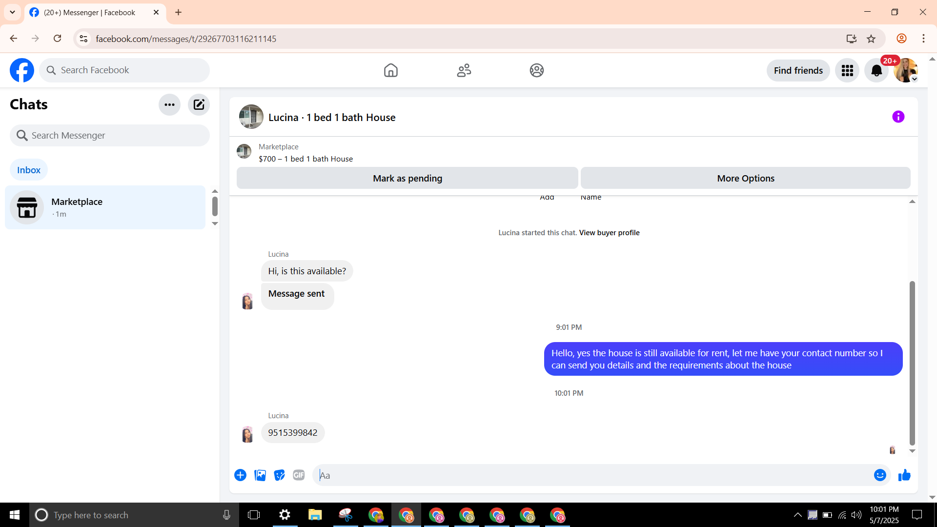Attach a photo using the image icon
937x527 pixels.
tap(260, 475)
